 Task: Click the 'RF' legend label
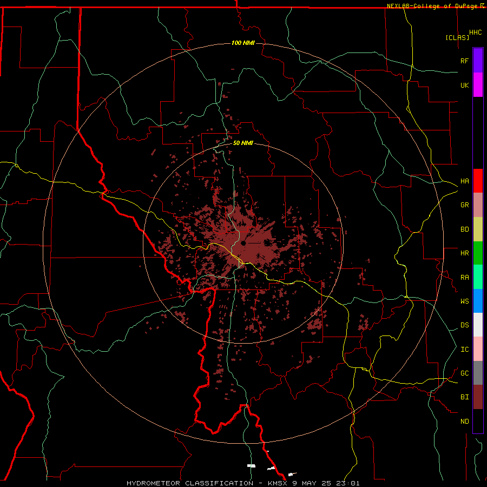464,61
